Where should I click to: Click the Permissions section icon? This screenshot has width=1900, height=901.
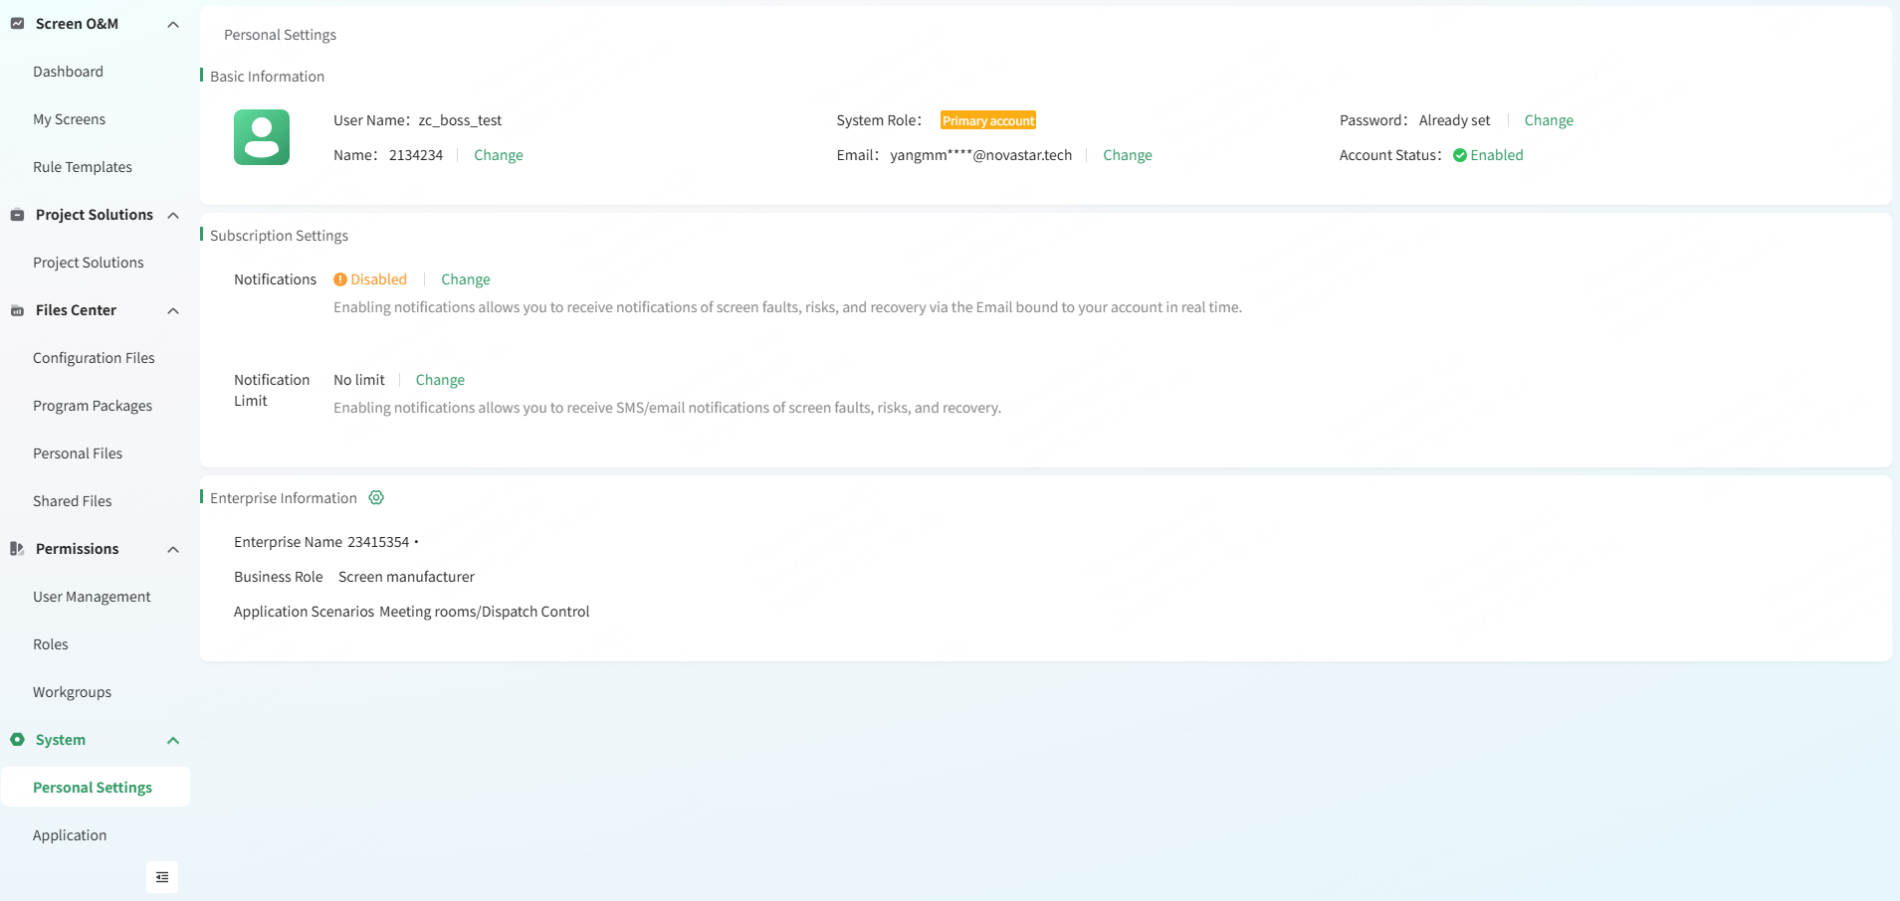[x=17, y=549]
